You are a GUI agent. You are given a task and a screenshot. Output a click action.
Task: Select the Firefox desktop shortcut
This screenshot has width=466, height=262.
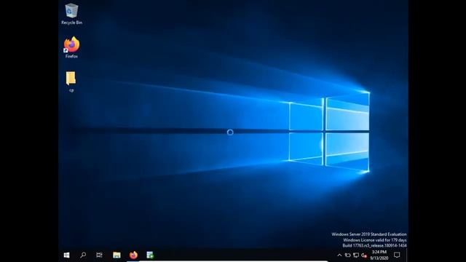coord(71,47)
